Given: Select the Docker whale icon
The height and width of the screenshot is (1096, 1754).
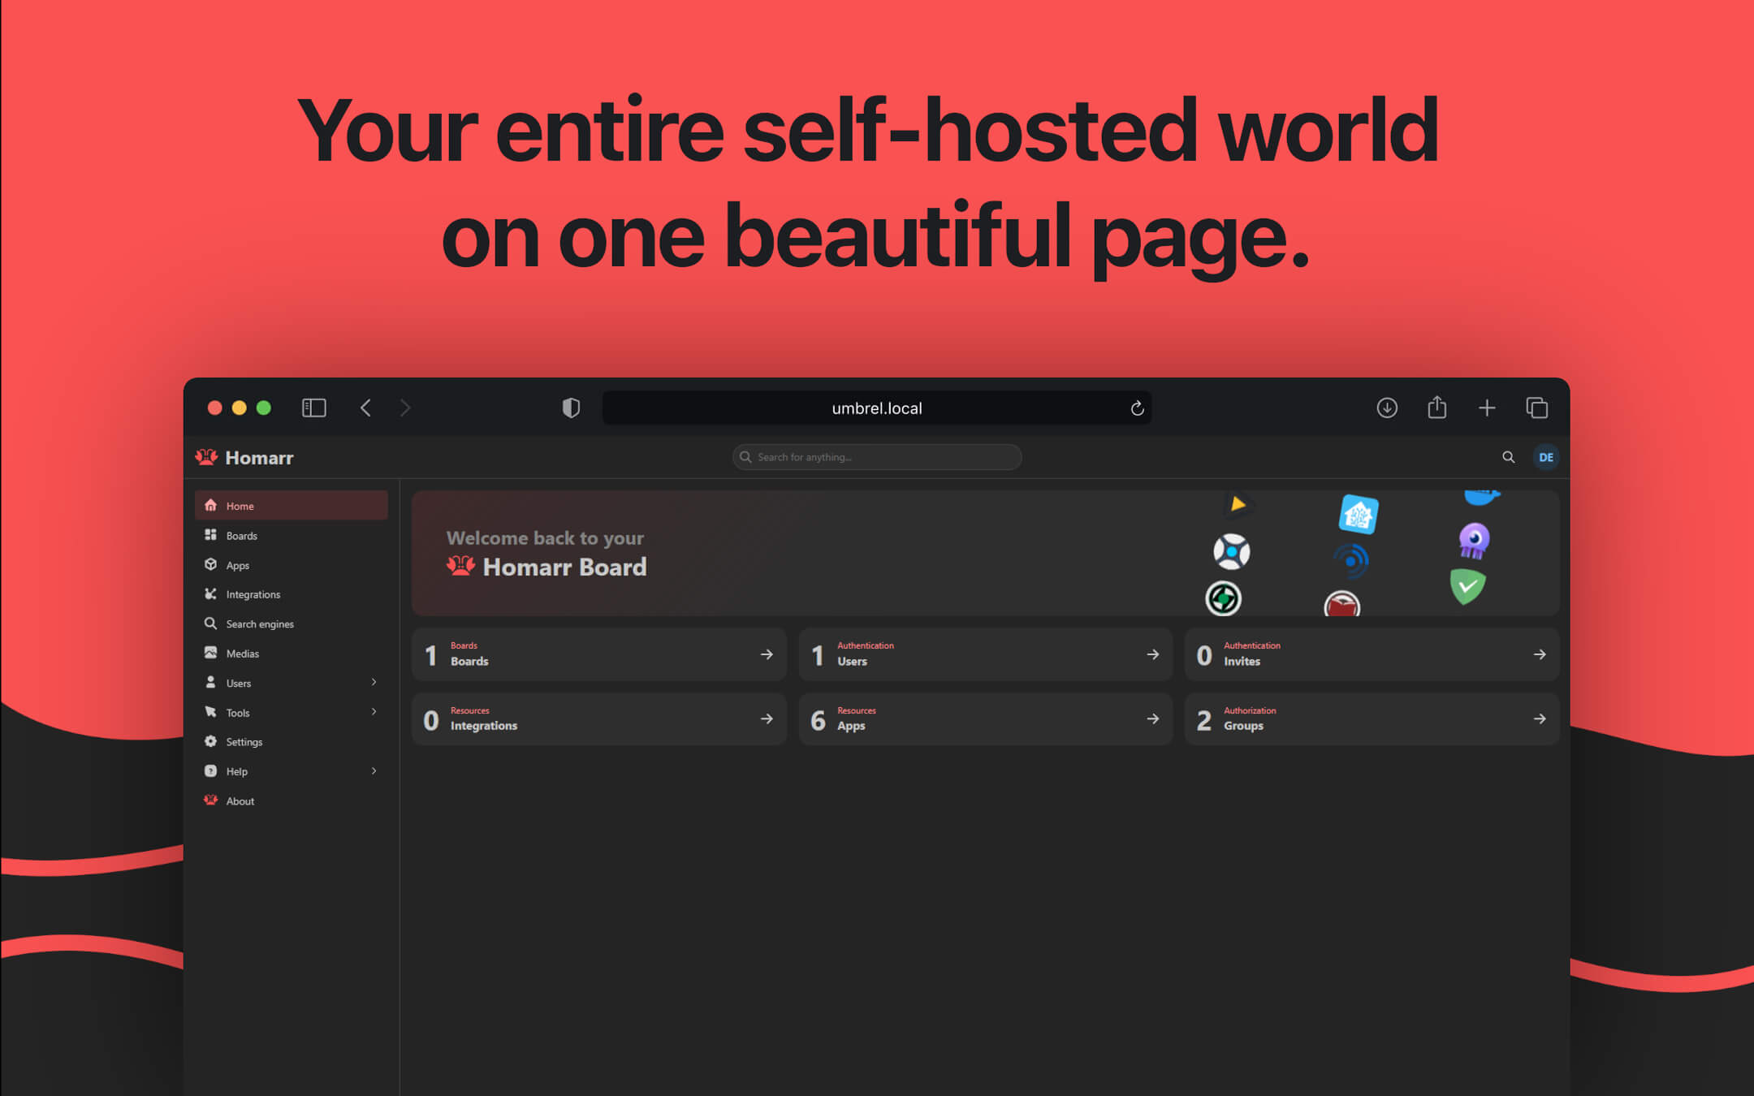Looking at the screenshot, I should point(1480,497).
